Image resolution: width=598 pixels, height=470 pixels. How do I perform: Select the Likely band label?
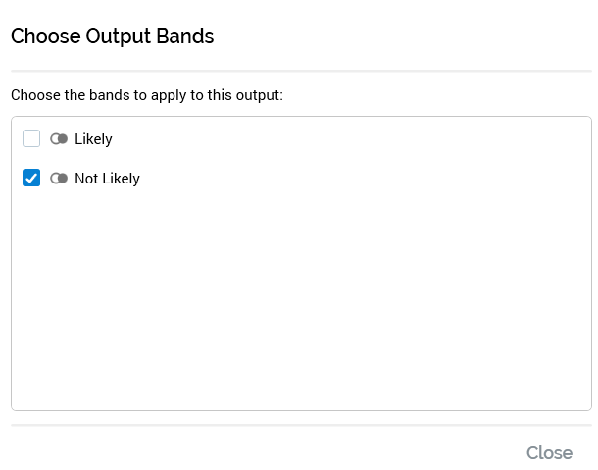pos(93,139)
